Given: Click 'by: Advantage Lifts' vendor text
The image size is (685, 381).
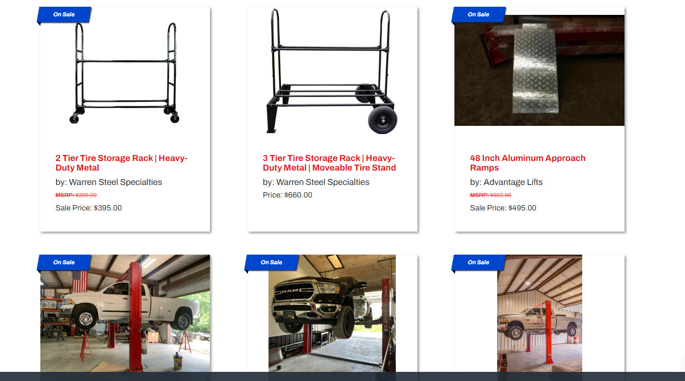Looking at the screenshot, I should [506, 182].
